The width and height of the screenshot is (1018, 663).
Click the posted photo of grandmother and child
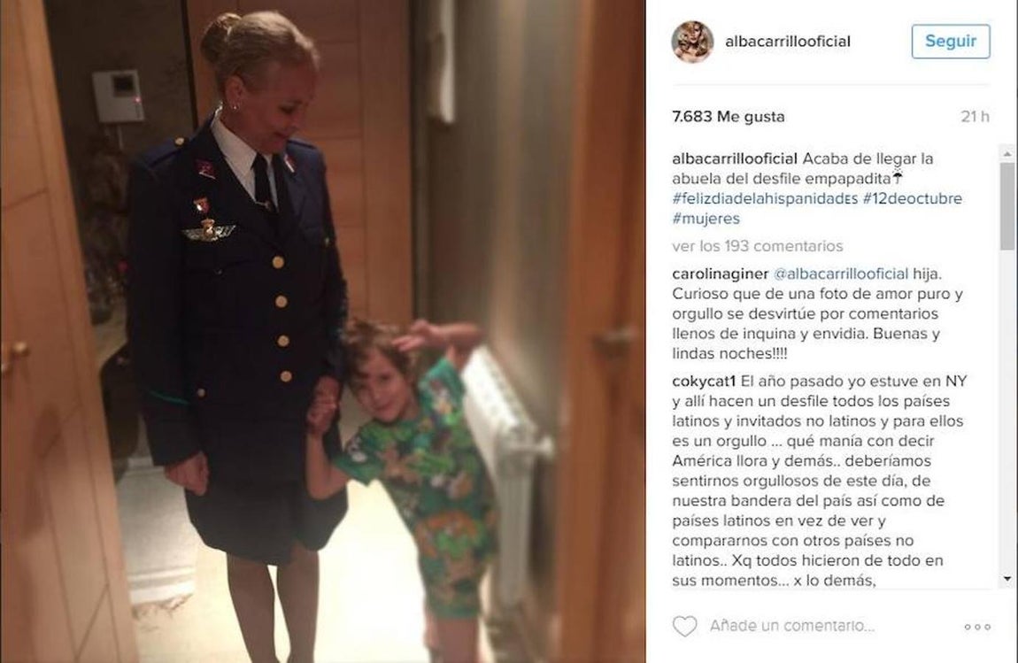click(323, 331)
